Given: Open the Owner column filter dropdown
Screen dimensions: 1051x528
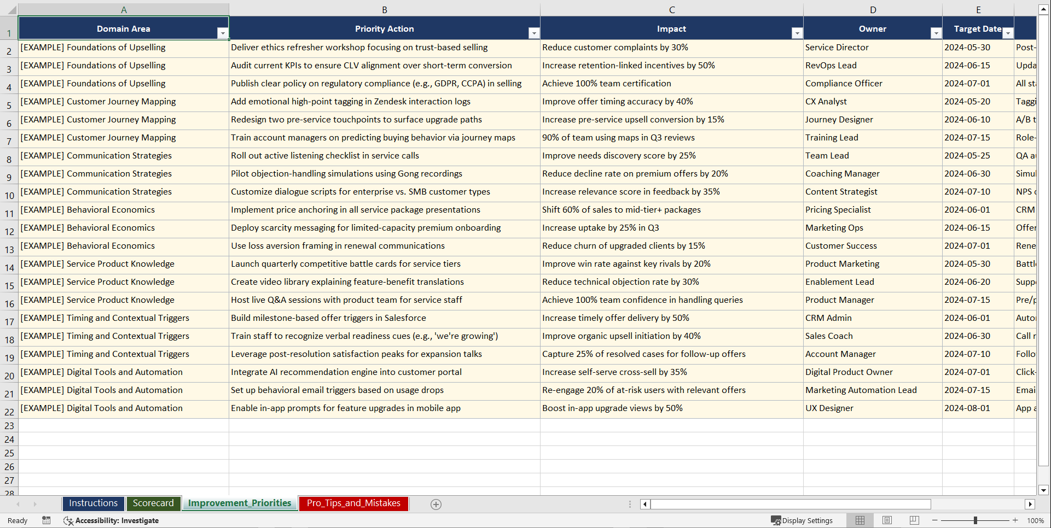Looking at the screenshot, I should click(x=936, y=33).
